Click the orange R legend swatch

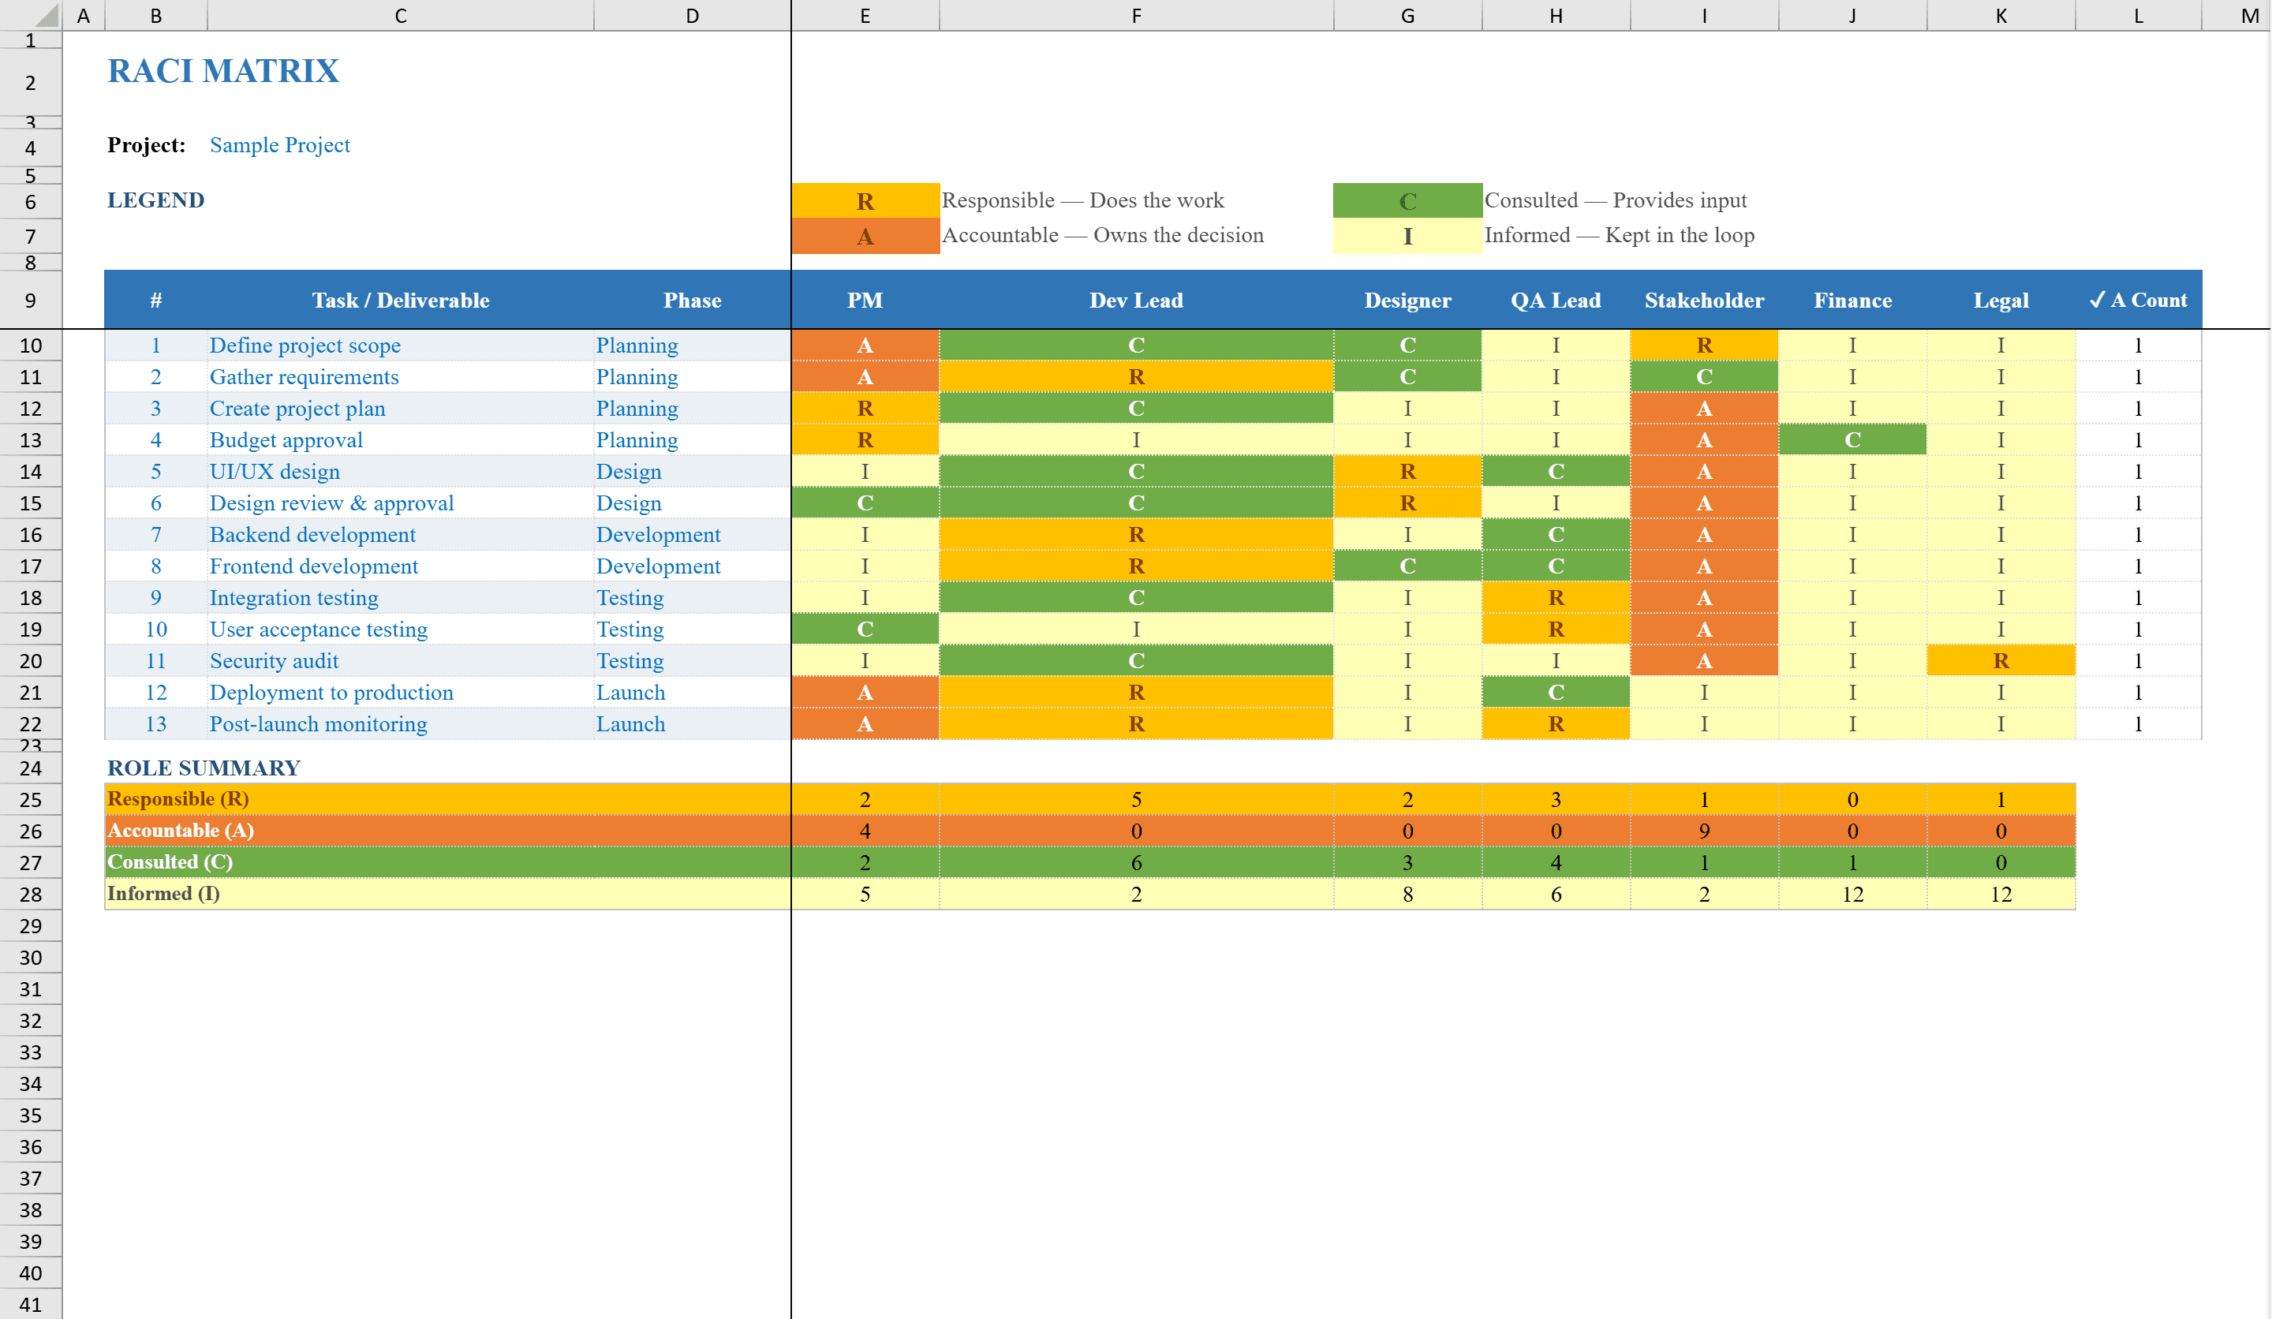(x=865, y=200)
